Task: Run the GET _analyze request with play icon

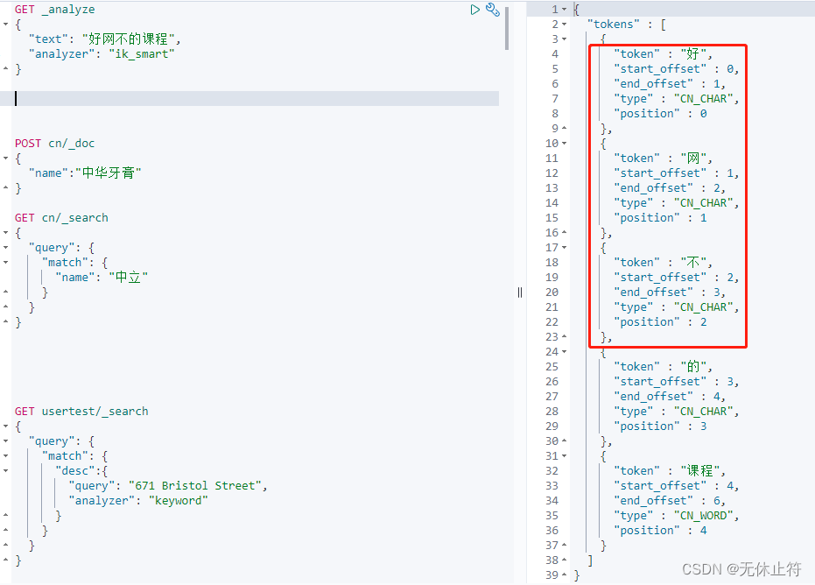Action: [474, 10]
